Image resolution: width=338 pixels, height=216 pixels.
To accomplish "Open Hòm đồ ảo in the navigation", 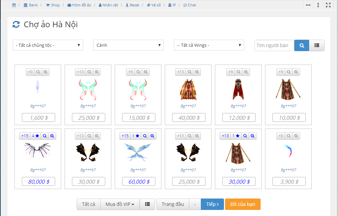I will (79, 5).
